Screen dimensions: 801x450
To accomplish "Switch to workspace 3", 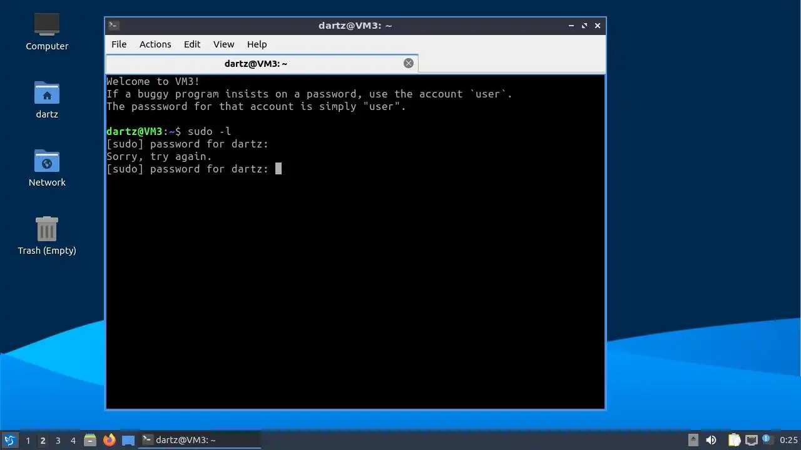I will point(58,440).
